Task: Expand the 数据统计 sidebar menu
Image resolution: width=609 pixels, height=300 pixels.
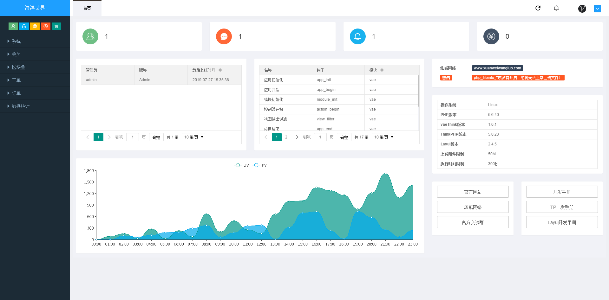Action: [x=21, y=106]
